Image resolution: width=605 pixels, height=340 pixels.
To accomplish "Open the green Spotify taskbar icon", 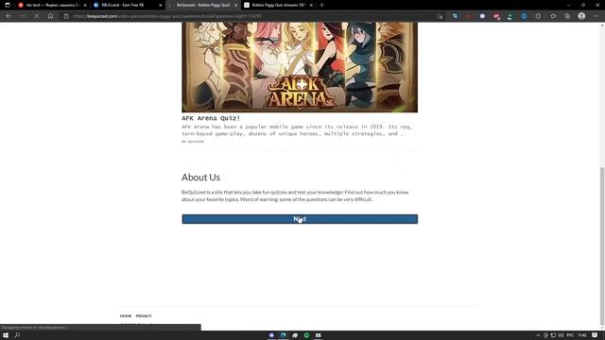I will tap(306, 335).
